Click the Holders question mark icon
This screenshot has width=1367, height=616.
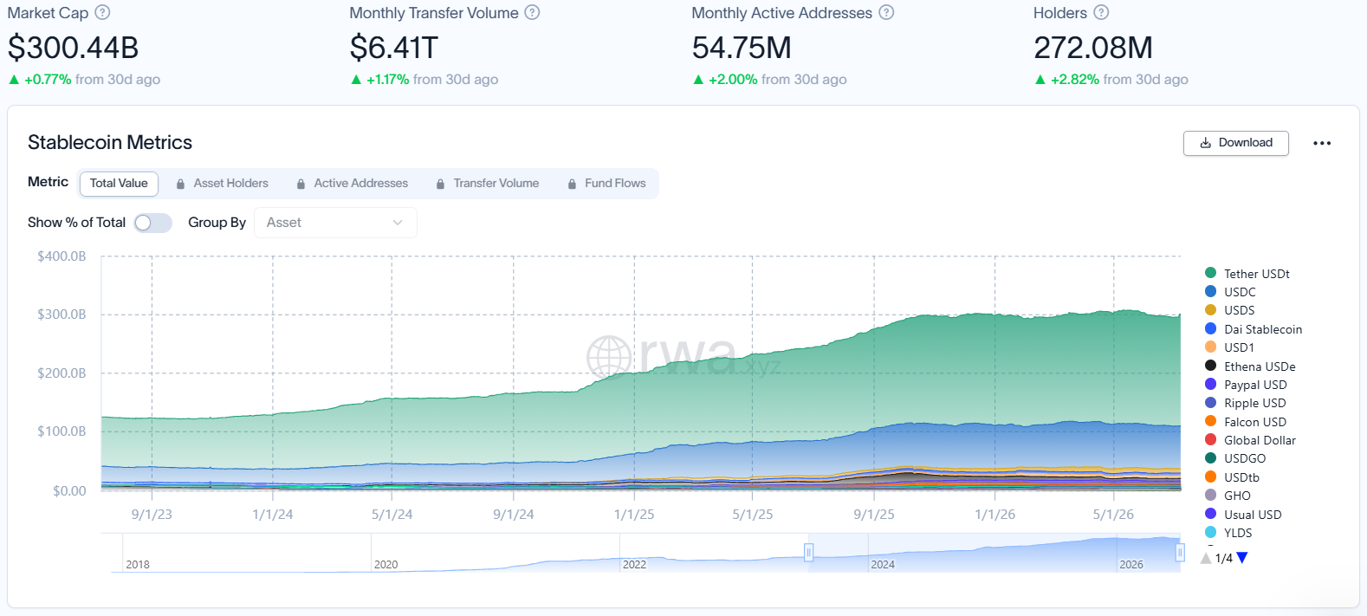[x=1101, y=13]
